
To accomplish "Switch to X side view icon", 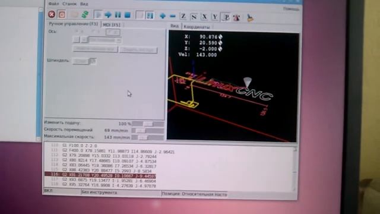I will click(204, 17).
